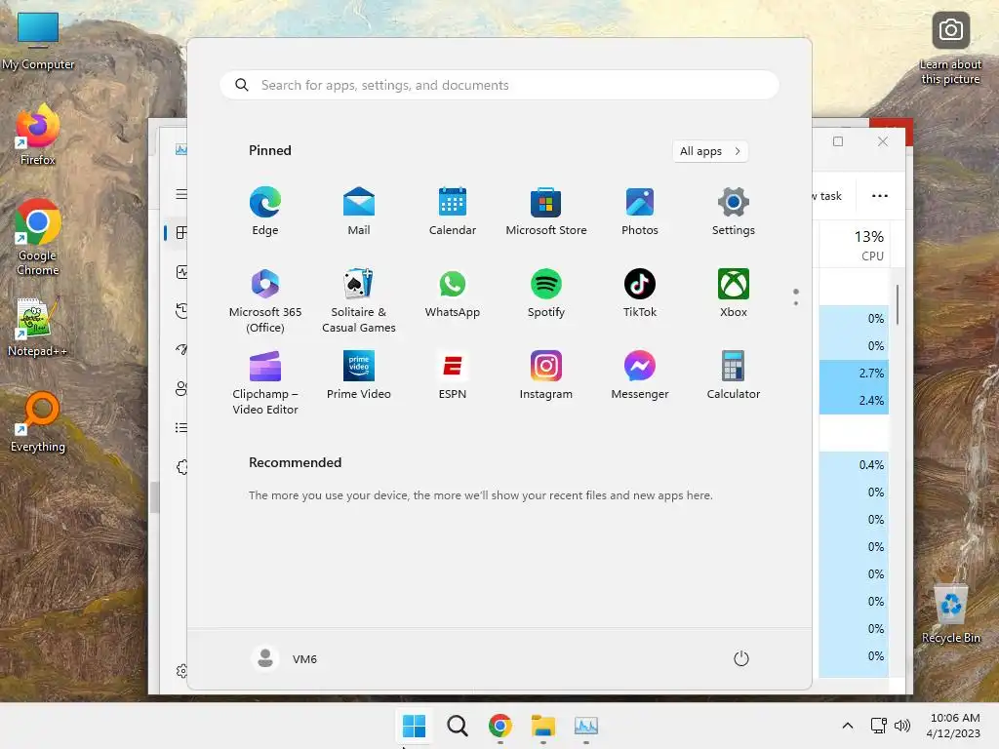
Task: Open Task Manager Settings gear
Action: (x=181, y=671)
